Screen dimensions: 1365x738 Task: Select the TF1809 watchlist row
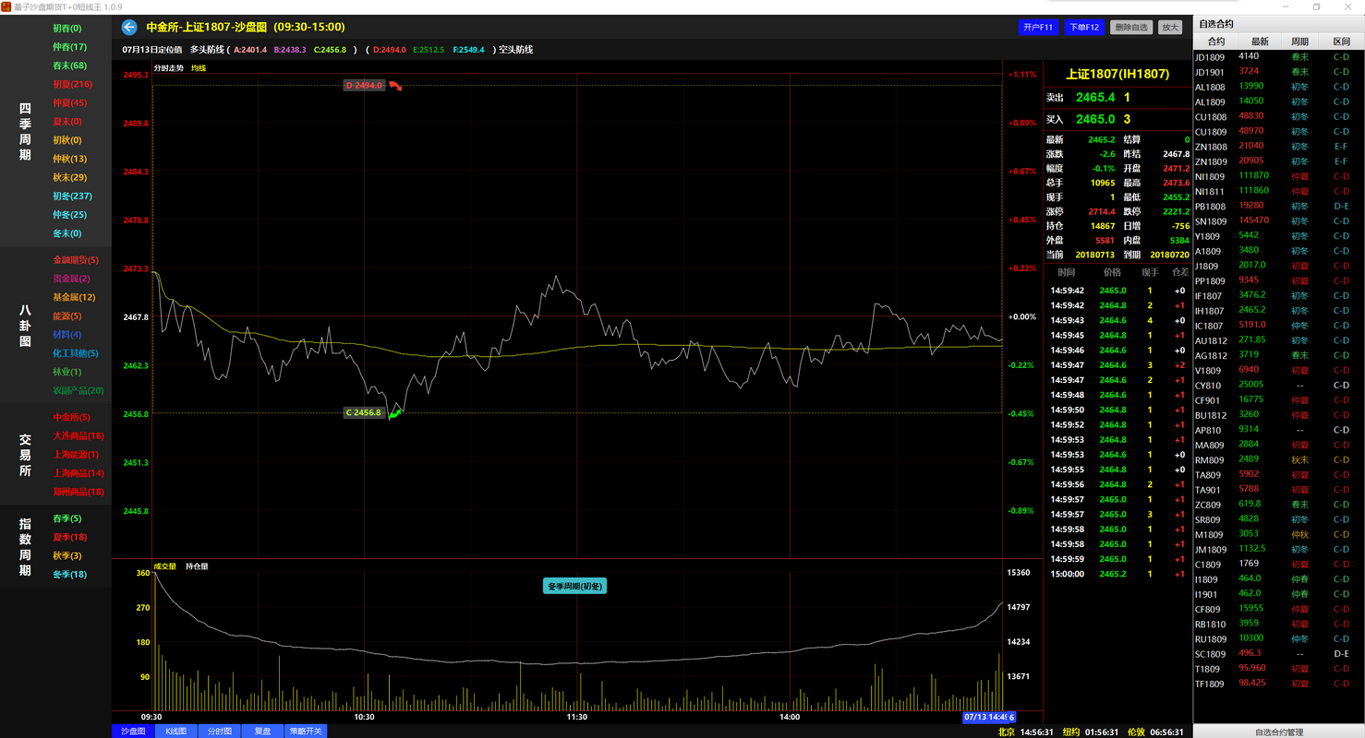pos(1278,684)
